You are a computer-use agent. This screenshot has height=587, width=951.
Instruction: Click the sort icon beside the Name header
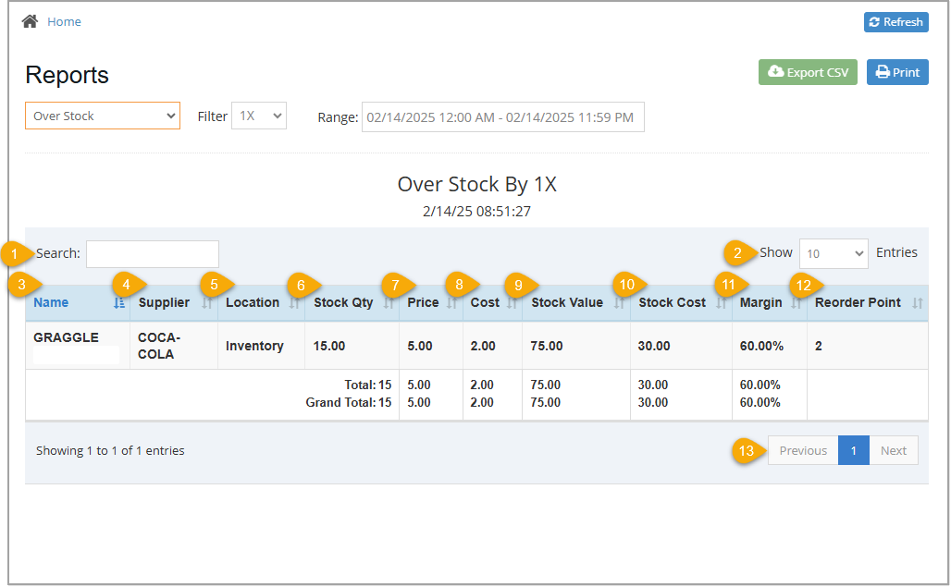(118, 303)
